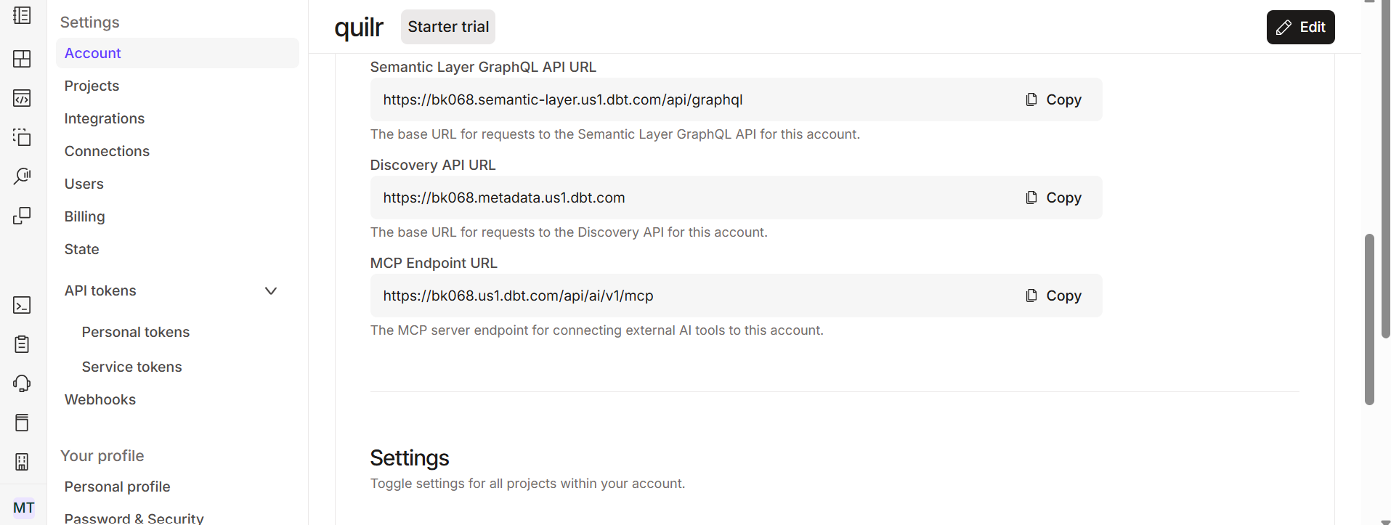The width and height of the screenshot is (1391, 525).
Task: Open the MT user avatar menu
Action: [24, 508]
